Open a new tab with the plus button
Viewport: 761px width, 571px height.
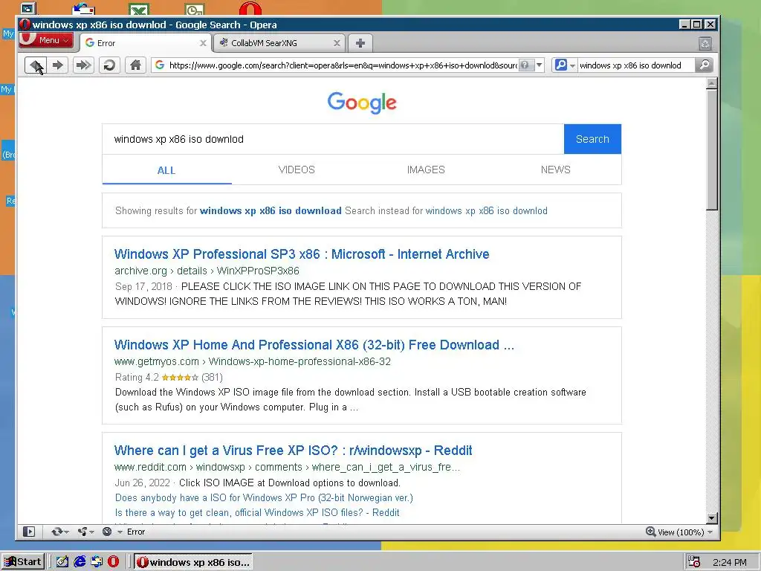click(x=360, y=43)
